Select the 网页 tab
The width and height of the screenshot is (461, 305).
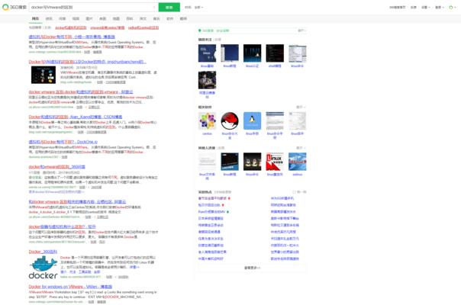[x=35, y=18]
